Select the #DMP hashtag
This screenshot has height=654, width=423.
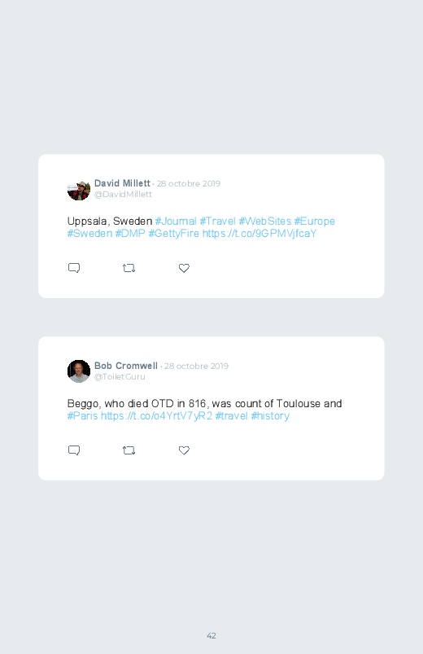point(130,233)
